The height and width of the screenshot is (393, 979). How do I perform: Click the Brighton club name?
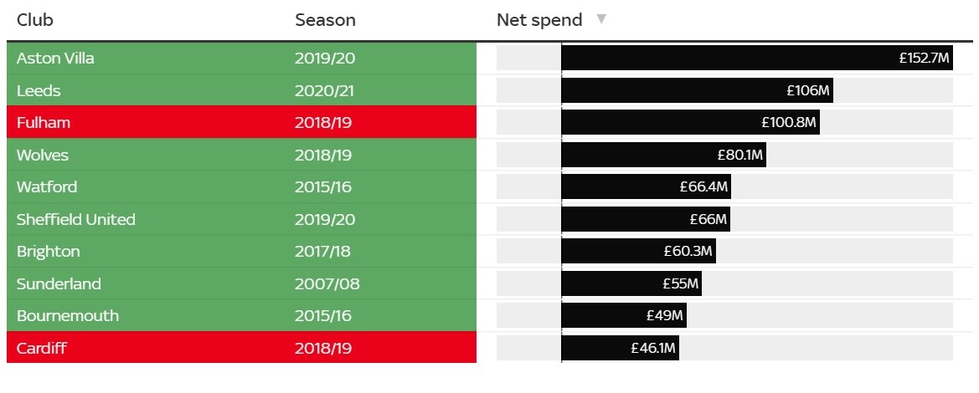[x=49, y=252]
